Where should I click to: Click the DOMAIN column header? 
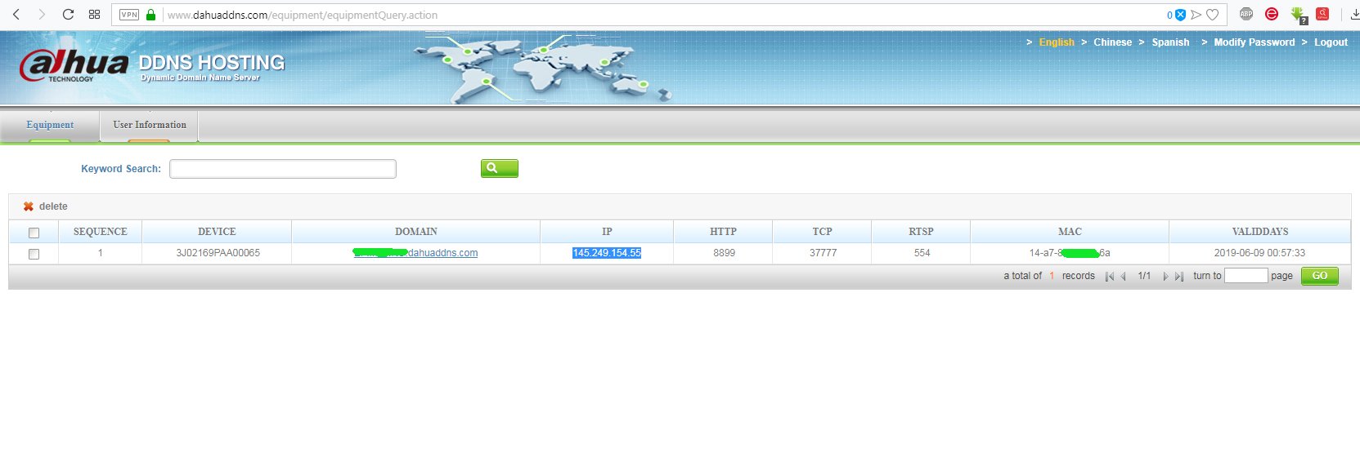click(416, 232)
